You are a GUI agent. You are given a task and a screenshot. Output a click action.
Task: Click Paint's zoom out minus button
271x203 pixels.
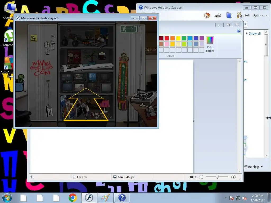201,177
